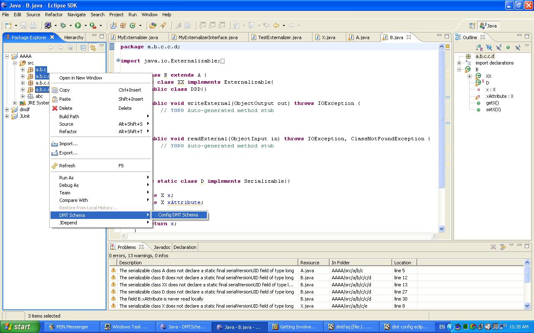Toggle Hide Static Members in Outline
This screenshot has width=534, height=333.
[x=499, y=47]
